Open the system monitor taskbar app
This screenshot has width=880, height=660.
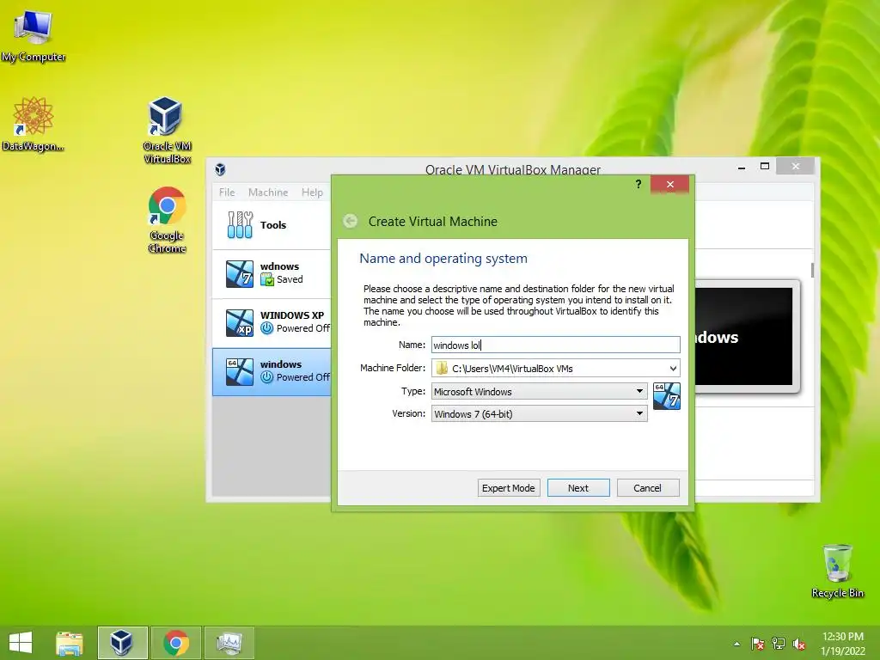coord(229,643)
